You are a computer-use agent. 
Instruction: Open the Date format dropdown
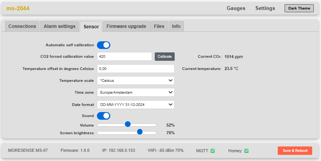click(136, 104)
